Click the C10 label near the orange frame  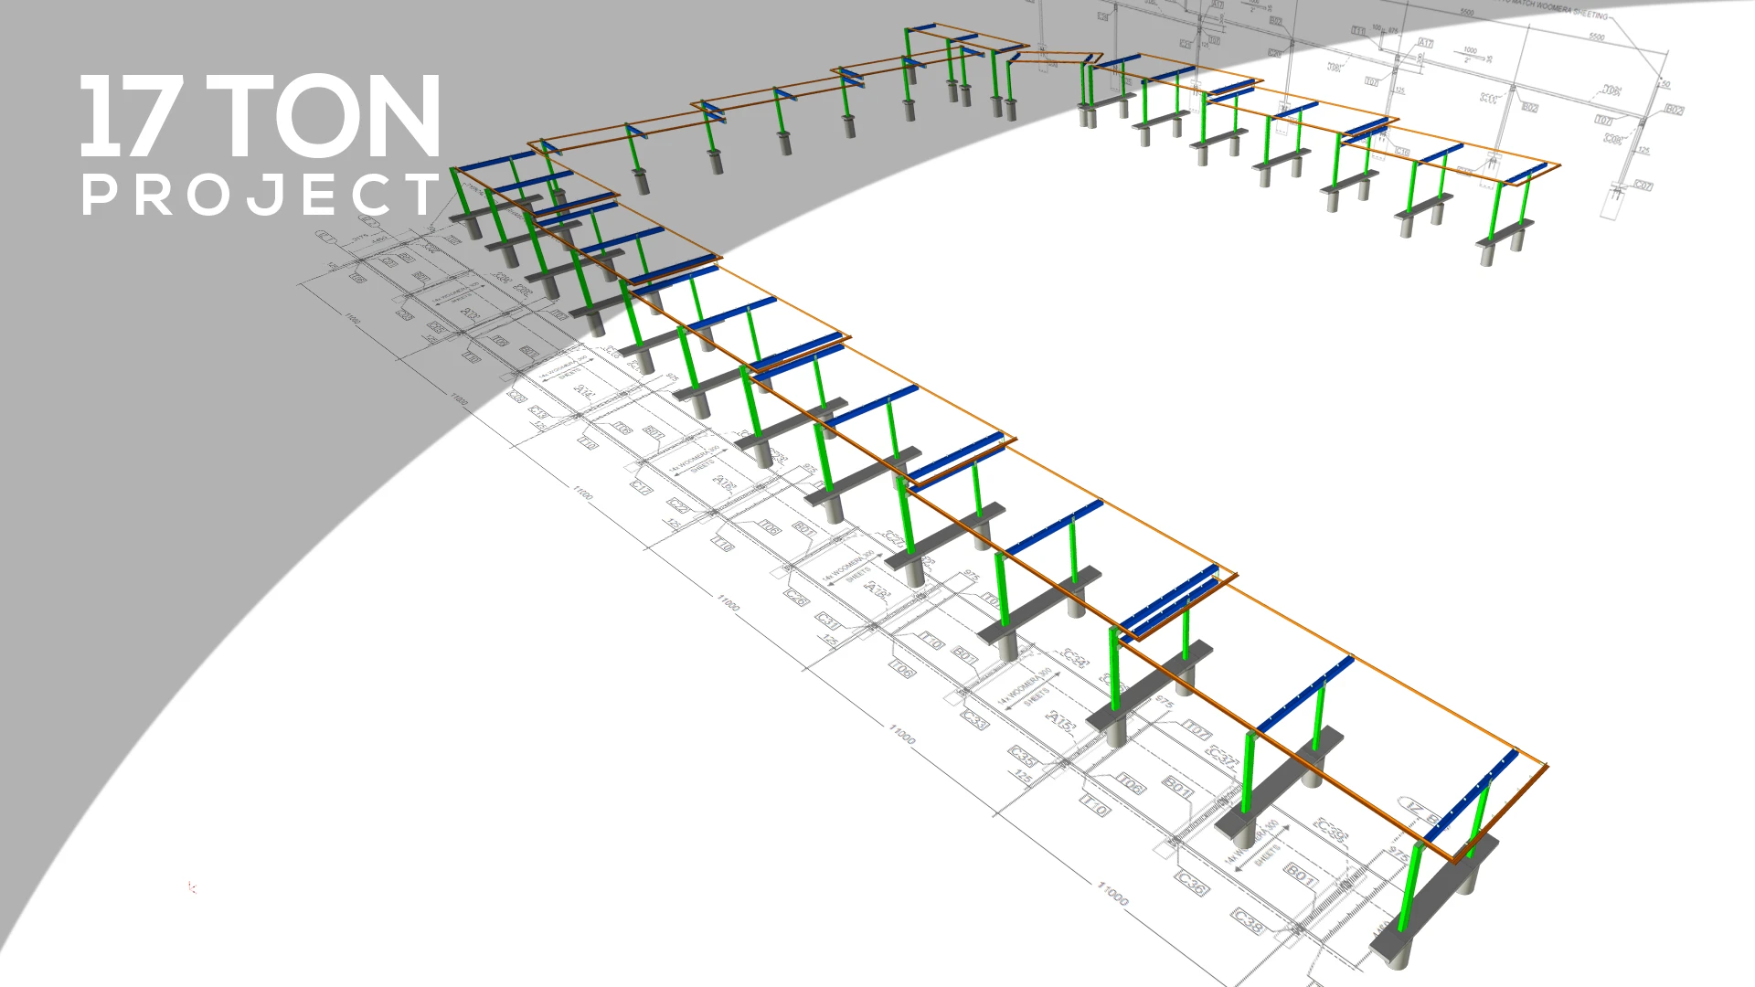coord(1401,152)
